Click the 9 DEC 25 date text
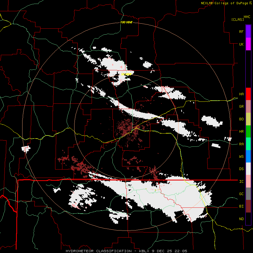 (162, 251)
